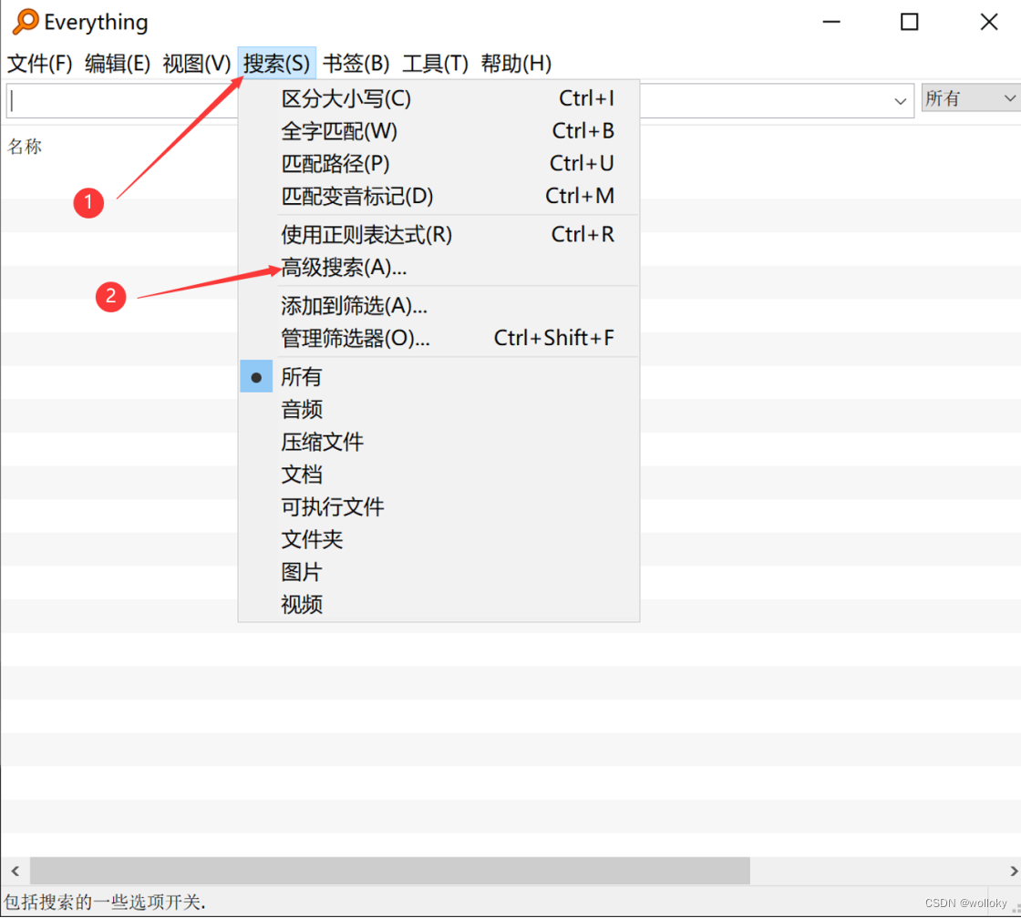
Task: Open the 工具(T) menu
Action: (x=436, y=63)
